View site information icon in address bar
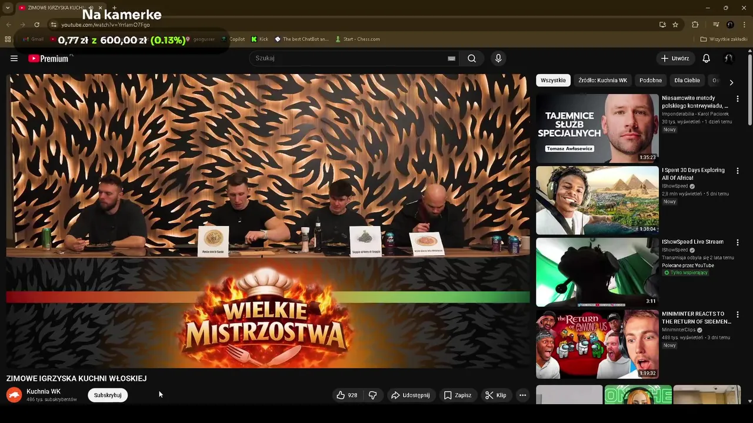 [54, 25]
